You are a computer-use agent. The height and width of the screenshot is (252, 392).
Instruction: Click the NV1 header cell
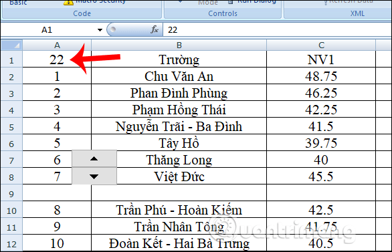321,59
